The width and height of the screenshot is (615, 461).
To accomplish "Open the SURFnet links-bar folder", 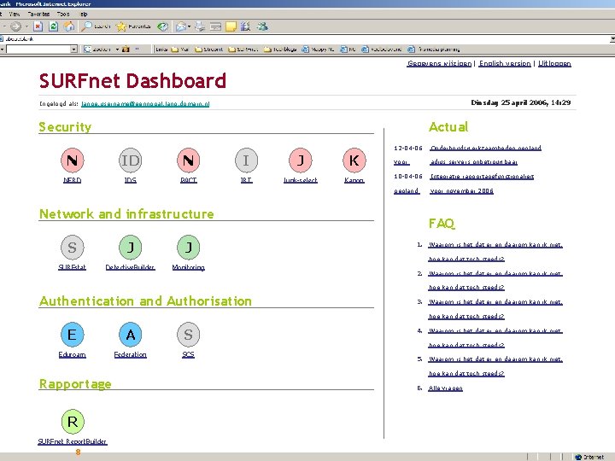I will pos(243,50).
